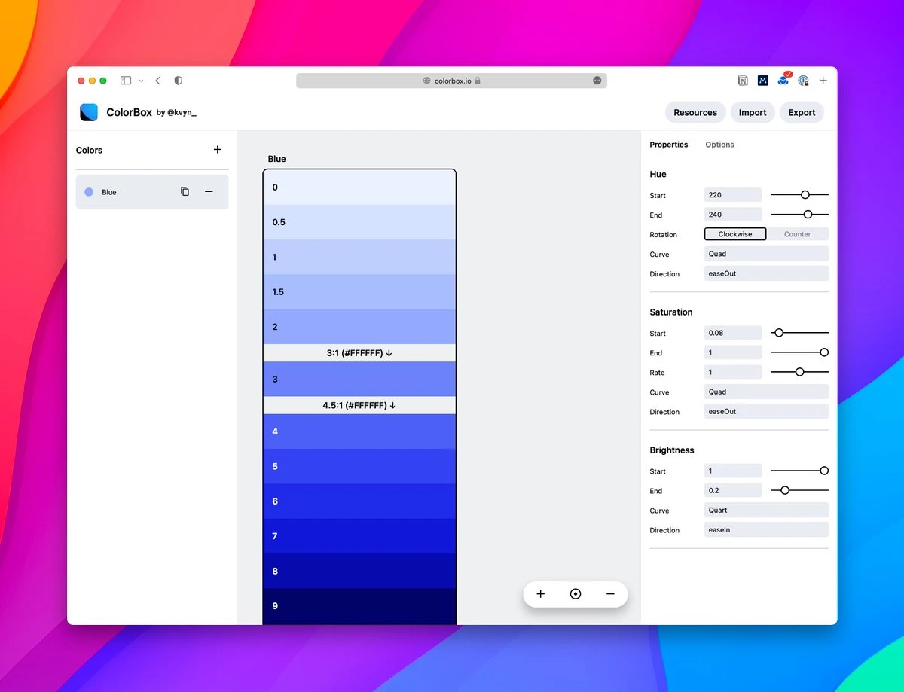904x692 pixels.
Task: Switch to the Options tab
Action: [x=719, y=145]
